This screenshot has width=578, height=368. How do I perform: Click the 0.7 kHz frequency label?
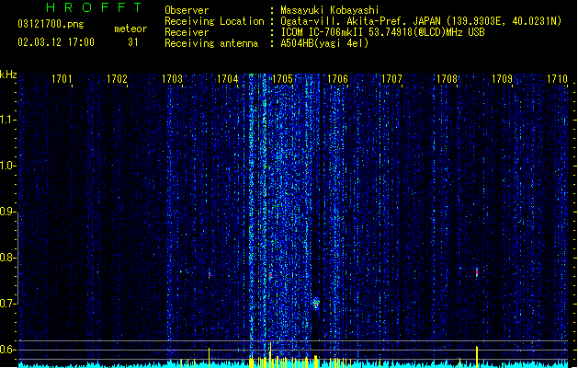(x=7, y=304)
